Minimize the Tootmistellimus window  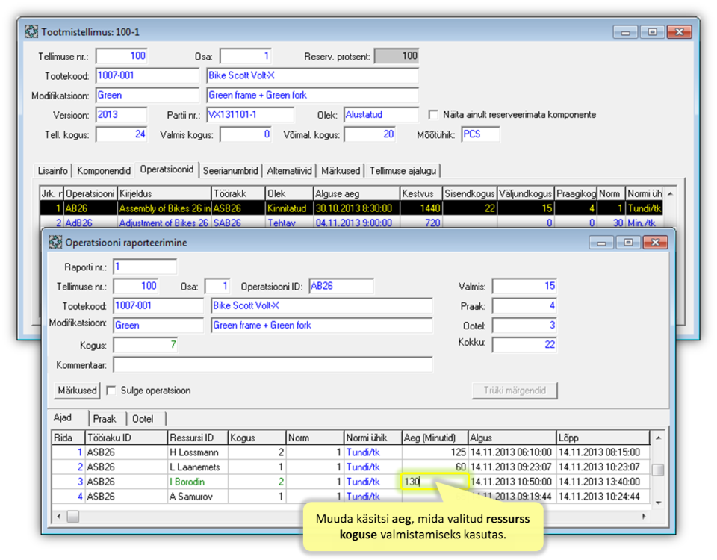click(x=625, y=31)
